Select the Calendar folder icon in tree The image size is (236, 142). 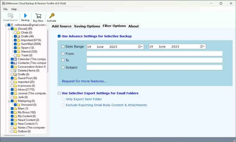coord(16,59)
